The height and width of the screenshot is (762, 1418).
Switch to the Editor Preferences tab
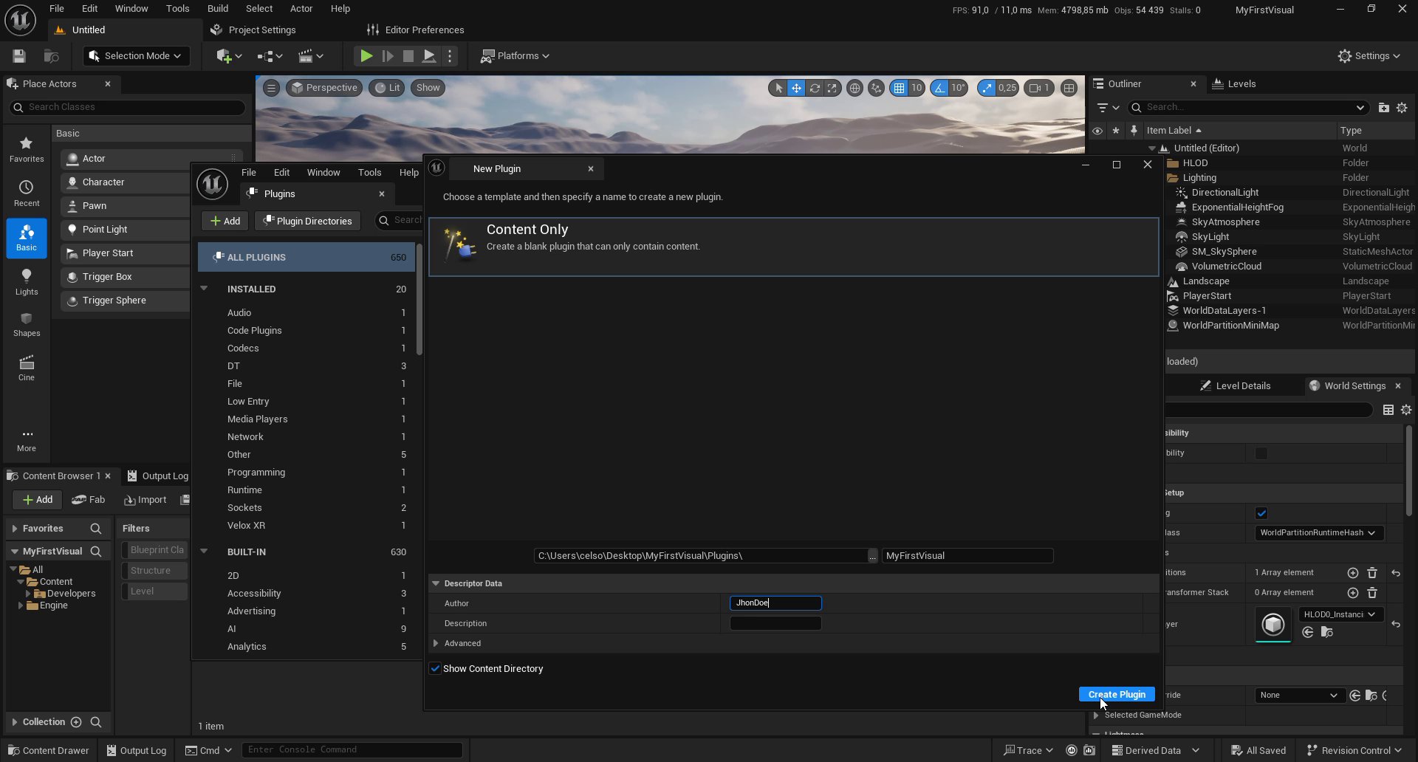click(416, 30)
